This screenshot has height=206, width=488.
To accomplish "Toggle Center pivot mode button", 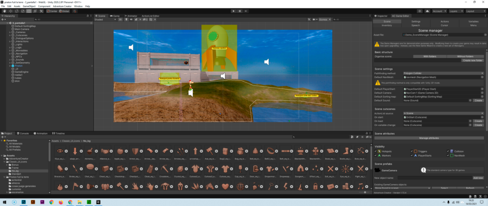I will [52, 10].
